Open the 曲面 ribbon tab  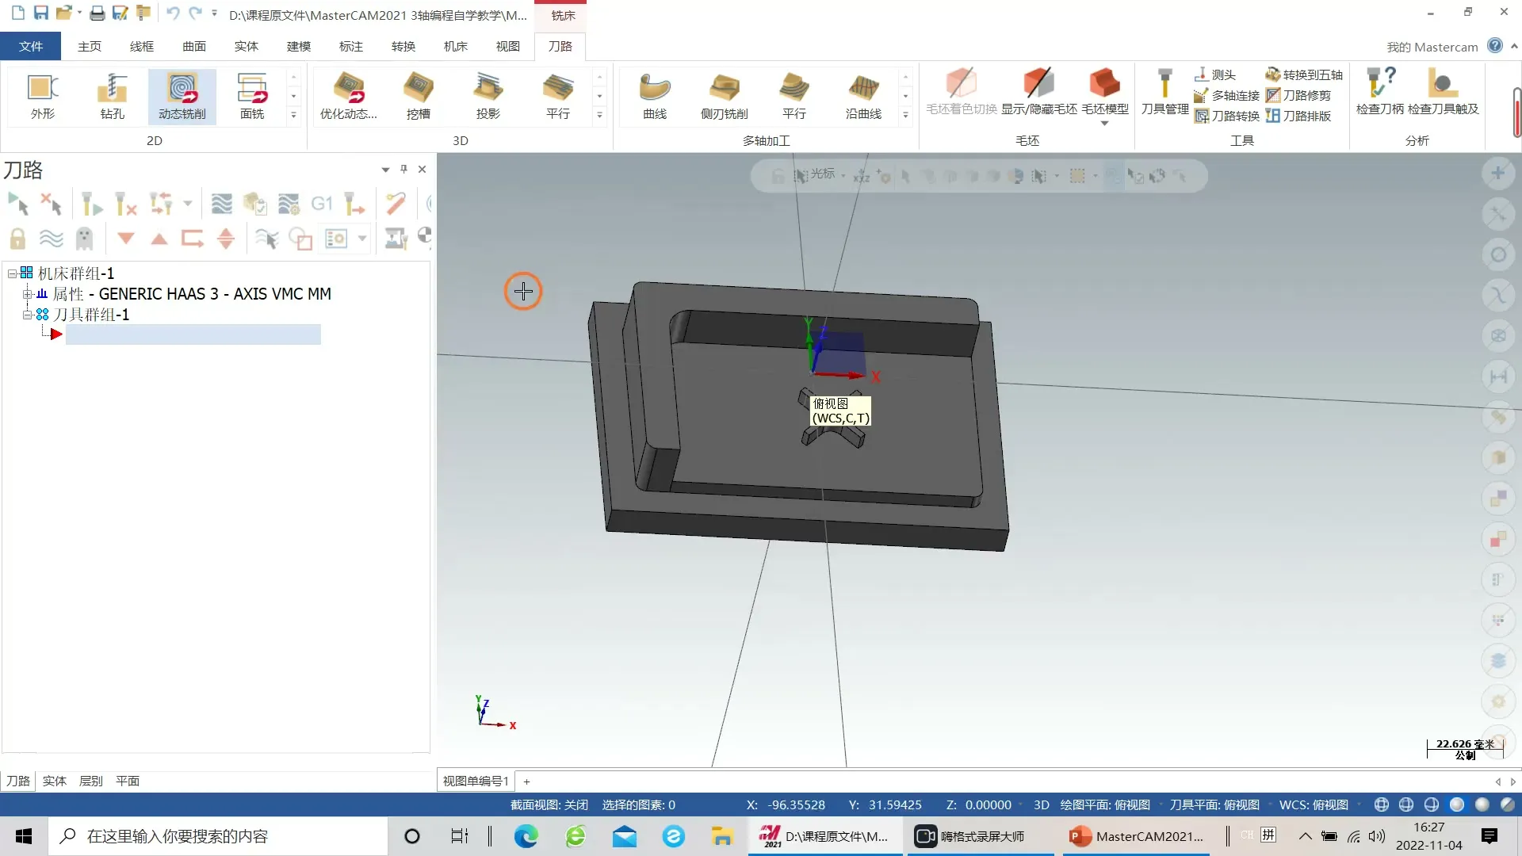pos(193,46)
